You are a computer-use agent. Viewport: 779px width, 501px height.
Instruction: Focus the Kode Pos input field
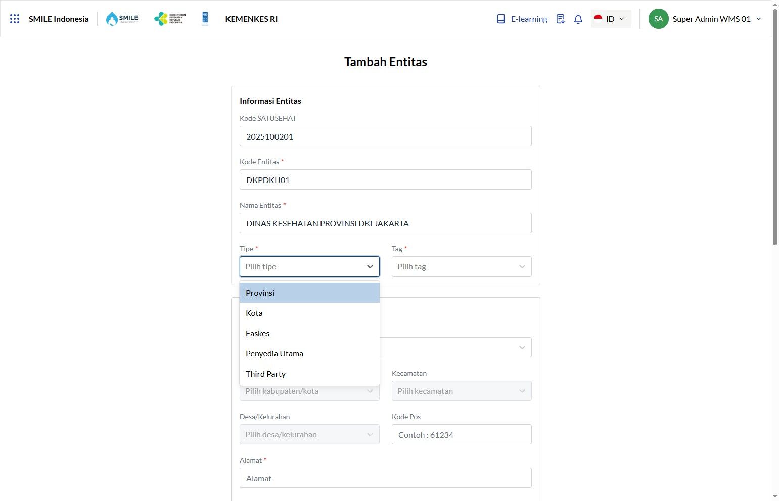(461, 435)
